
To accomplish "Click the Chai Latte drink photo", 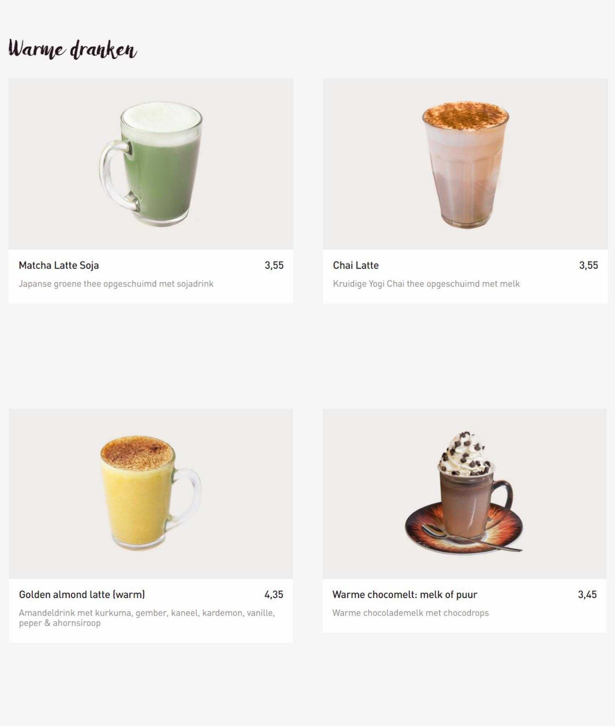I will (x=465, y=164).
